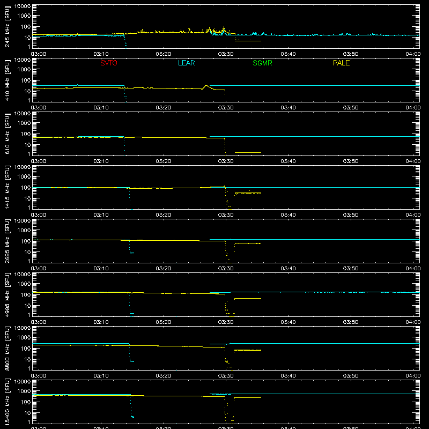Click the 10000 tick of the 15400 MHz plot
429x429 pixels.
click(23, 382)
